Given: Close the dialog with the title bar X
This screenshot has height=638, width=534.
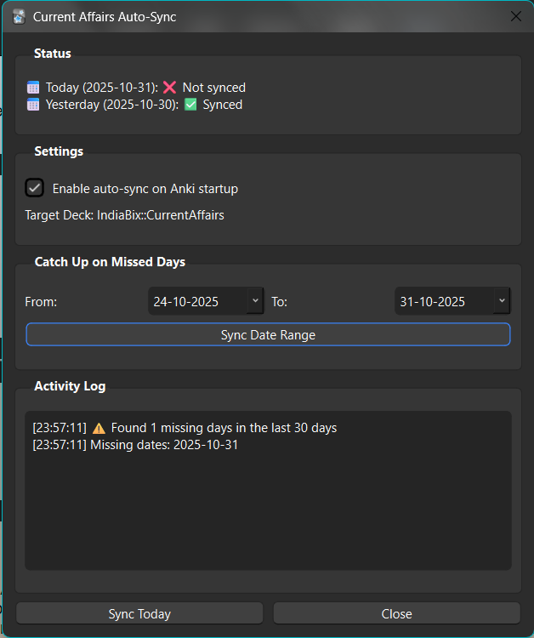Looking at the screenshot, I should [515, 16].
